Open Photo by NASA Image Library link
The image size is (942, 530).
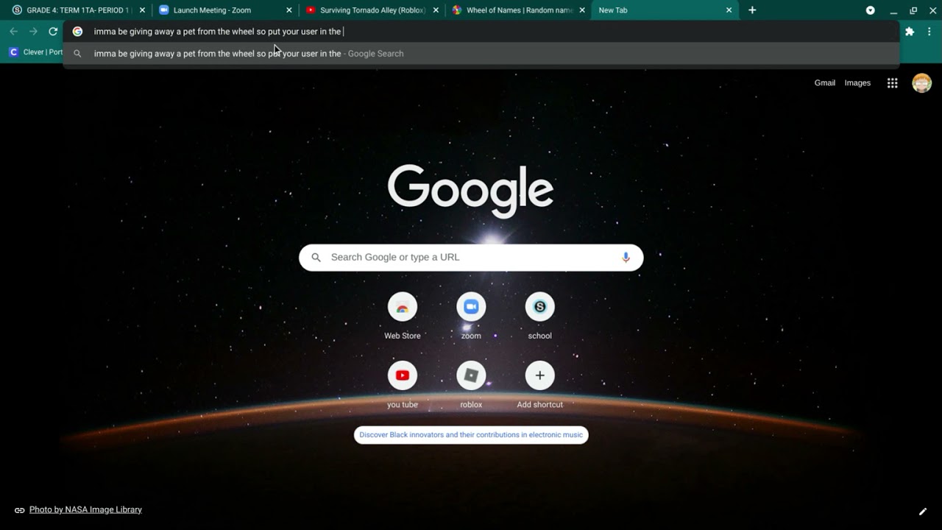click(x=85, y=510)
